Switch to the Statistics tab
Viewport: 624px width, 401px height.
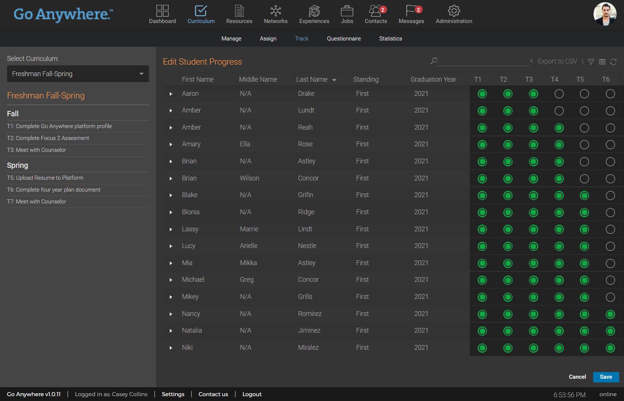(390, 39)
